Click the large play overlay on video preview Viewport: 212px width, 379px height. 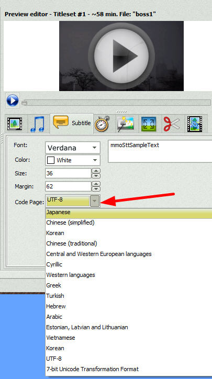click(121, 56)
